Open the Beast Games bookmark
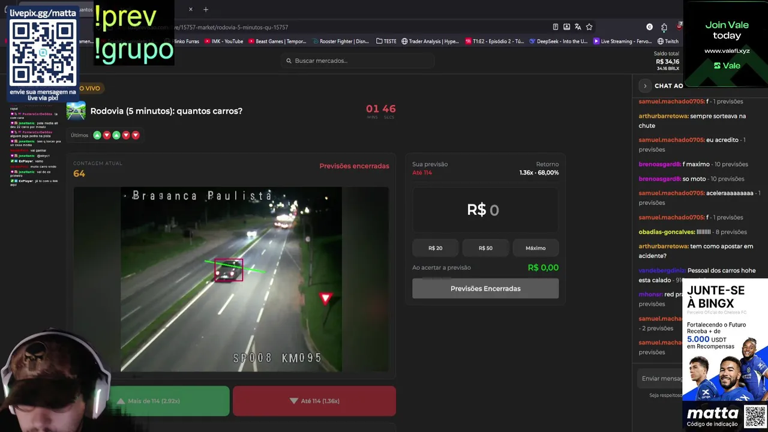Image resolution: width=768 pixels, height=432 pixels. [277, 41]
